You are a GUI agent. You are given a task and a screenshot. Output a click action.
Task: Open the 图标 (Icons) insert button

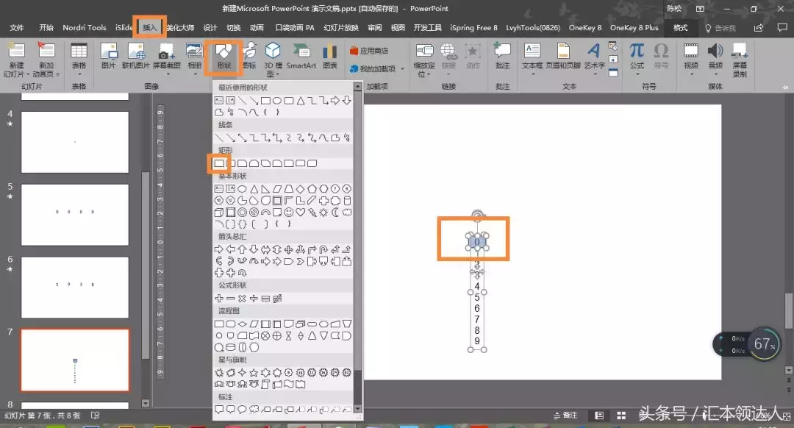249,56
